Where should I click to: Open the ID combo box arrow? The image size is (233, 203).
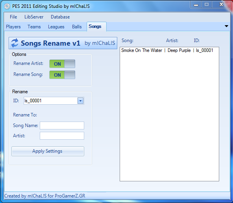80,101
